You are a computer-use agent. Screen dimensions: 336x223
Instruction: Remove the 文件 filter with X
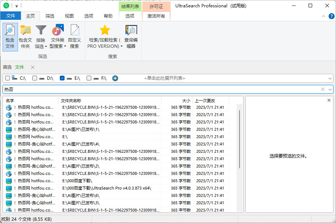point(33,67)
